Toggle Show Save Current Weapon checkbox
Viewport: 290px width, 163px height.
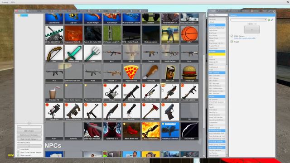click(18, 153)
